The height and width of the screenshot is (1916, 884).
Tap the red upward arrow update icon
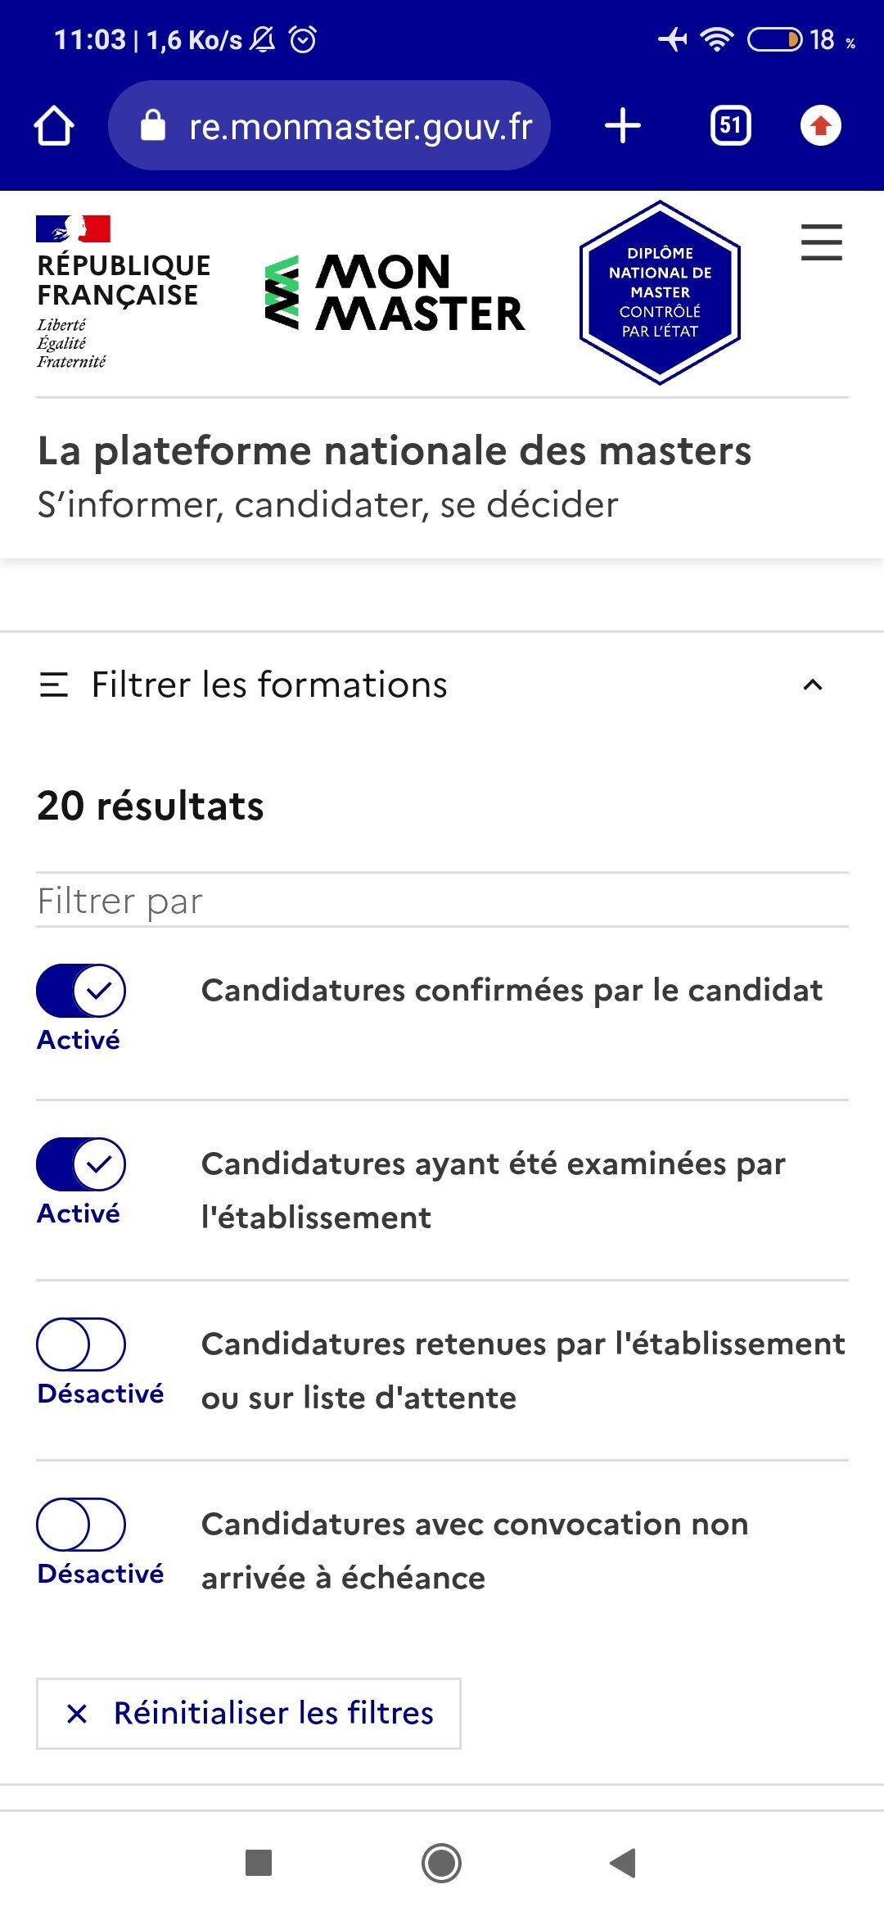[x=821, y=126]
